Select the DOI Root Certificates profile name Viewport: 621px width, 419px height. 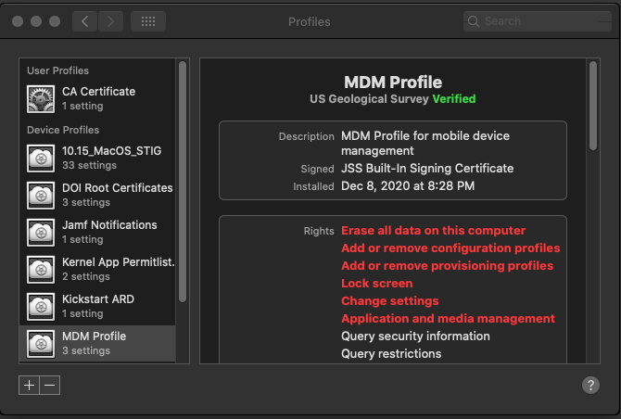[x=117, y=188]
